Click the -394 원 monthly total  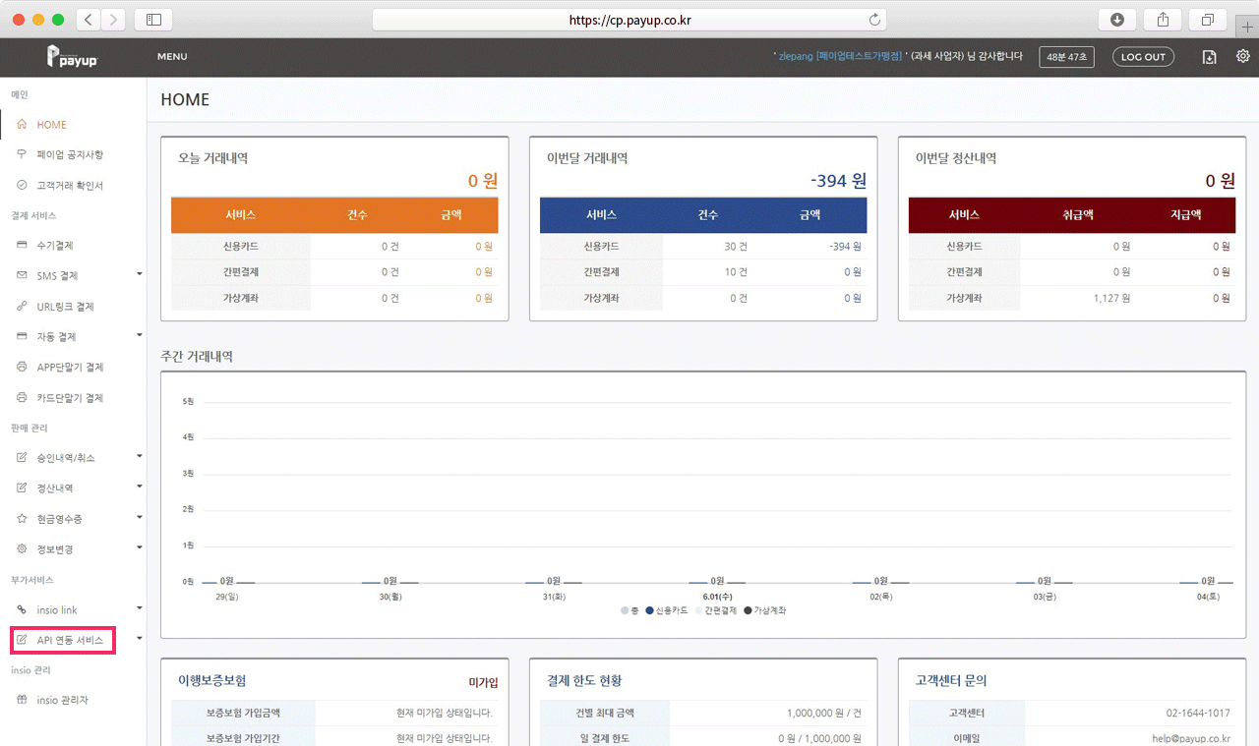(838, 181)
